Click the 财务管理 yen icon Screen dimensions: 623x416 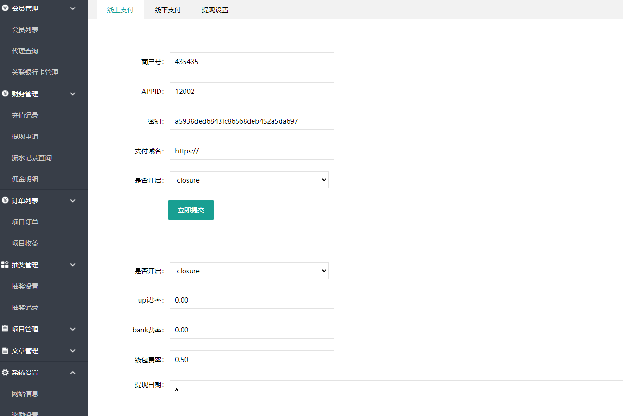pos(5,93)
